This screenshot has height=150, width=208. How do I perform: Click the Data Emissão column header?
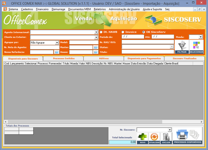(139, 64)
